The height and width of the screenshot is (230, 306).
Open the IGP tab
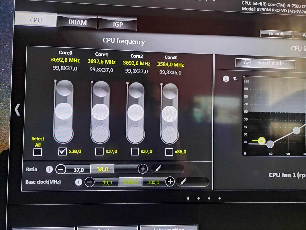[118, 24]
